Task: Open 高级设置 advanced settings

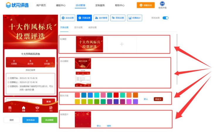Action: click(118, 18)
